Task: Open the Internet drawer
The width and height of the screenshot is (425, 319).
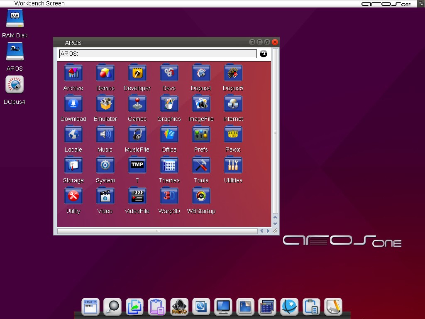Action: coord(233,104)
